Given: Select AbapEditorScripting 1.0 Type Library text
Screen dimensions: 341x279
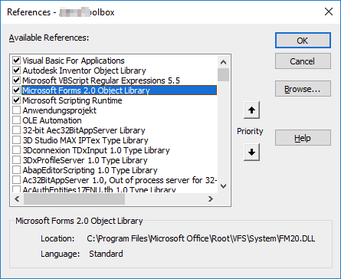Looking at the screenshot, I should tap(90, 170).
